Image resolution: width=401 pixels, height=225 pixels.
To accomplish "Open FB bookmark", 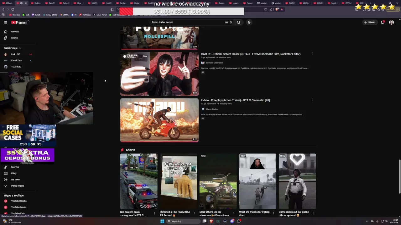I will pyautogui.click(x=74, y=15).
